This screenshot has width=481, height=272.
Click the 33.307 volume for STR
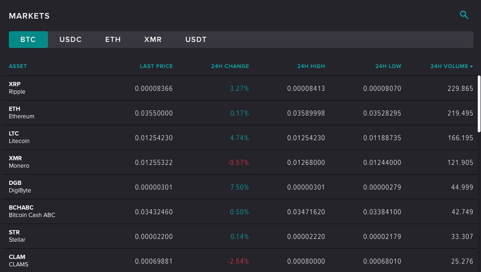tap(462, 237)
